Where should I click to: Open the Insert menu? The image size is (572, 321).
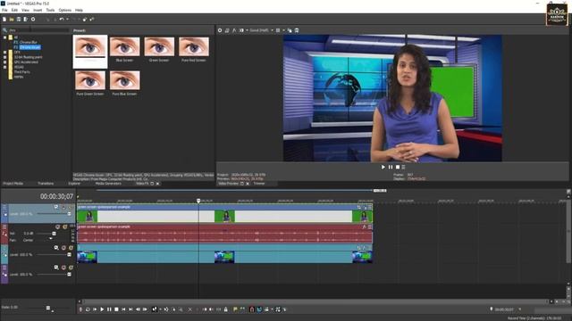[38, 10]
